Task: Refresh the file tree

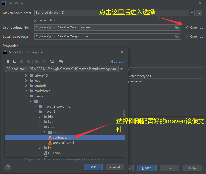Action: tap(52, 61)
